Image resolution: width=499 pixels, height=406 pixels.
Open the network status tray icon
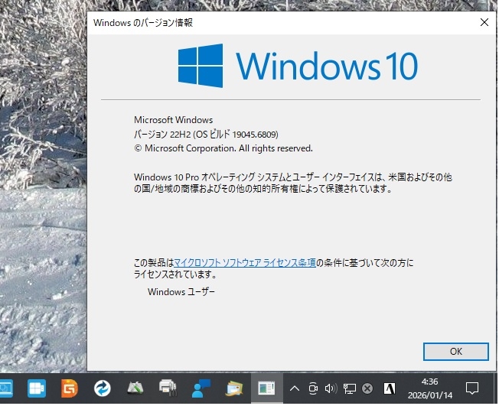click(x=350, y=388)
